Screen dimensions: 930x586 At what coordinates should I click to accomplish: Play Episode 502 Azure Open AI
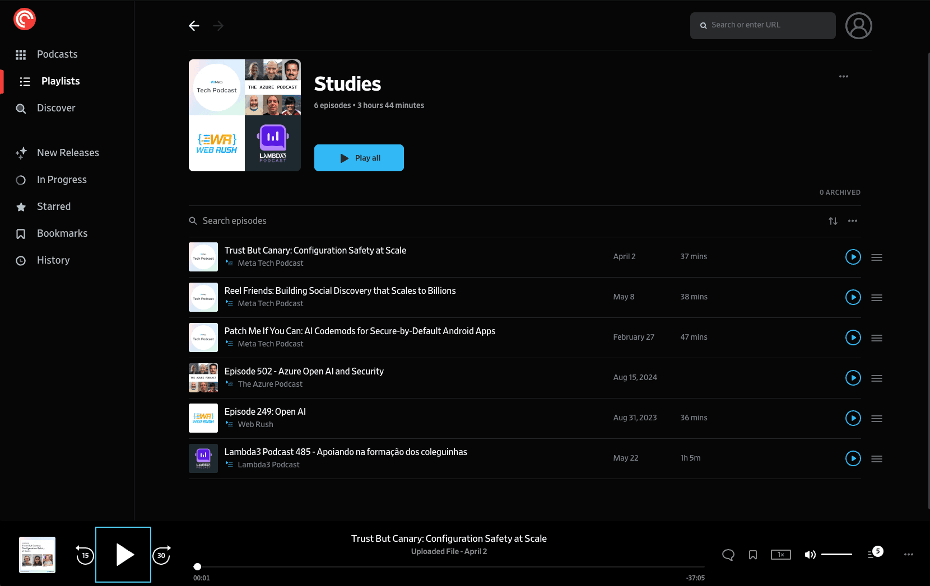point(853,378)
